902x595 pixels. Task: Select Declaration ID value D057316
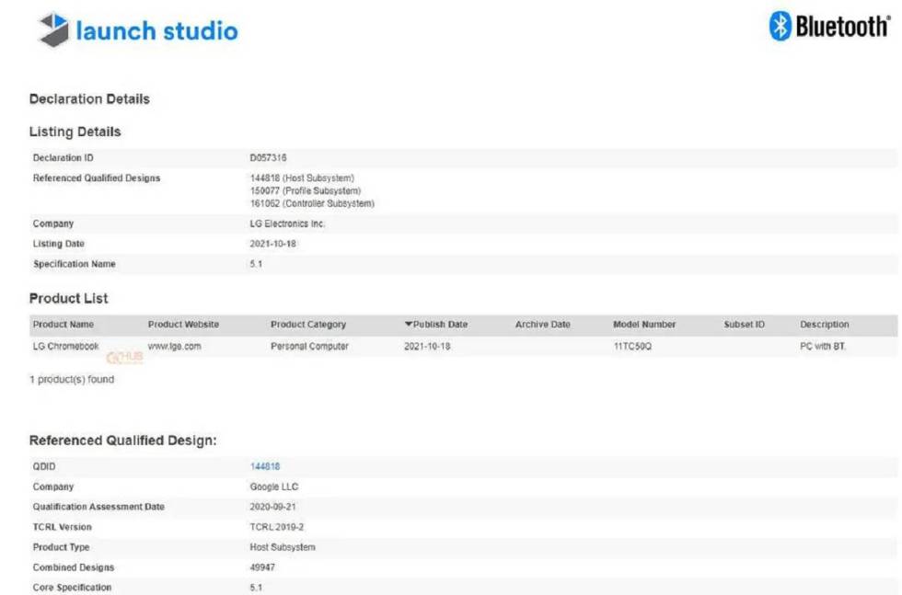tap(268, 157)
